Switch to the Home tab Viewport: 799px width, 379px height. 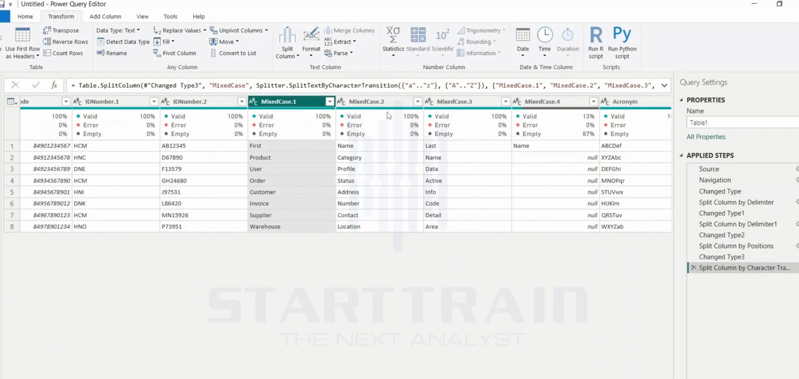(25, 17)
